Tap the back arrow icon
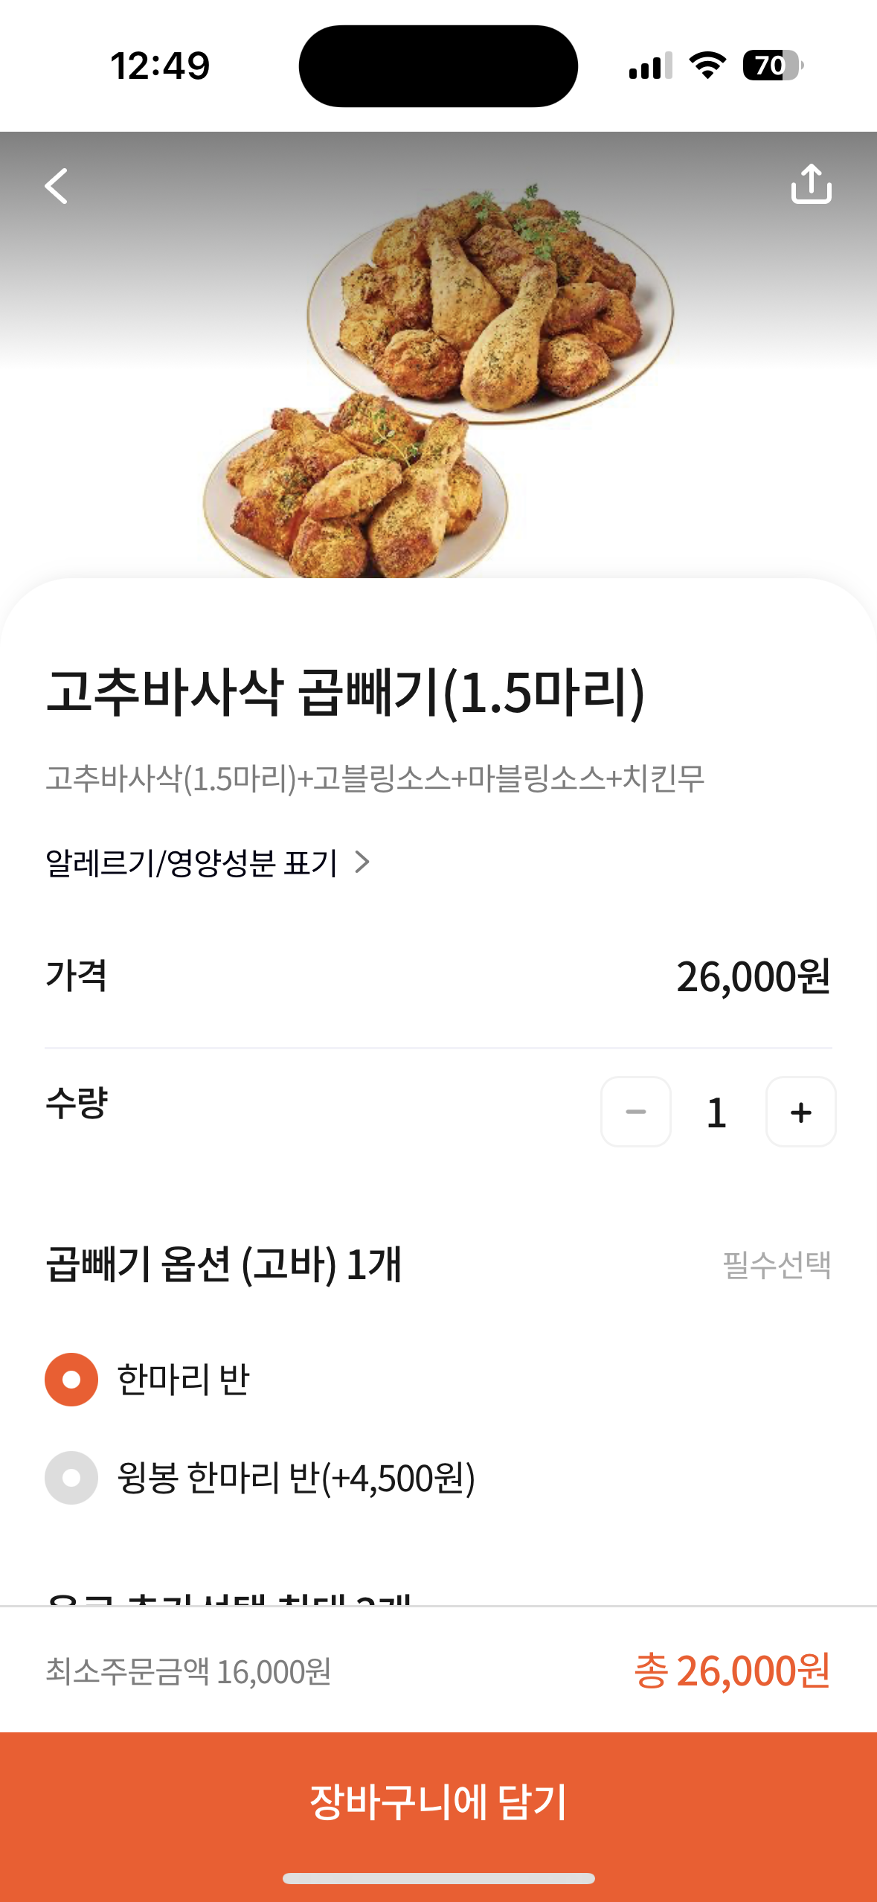The width and height of the screenshot is (877, 1902). coord(57,185)
